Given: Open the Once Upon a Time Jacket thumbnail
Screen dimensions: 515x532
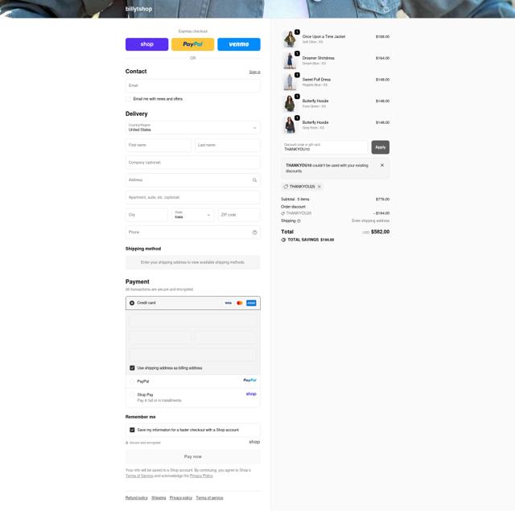Looking at the screenshot, I should pyautogui.click(x=290, y=39).
